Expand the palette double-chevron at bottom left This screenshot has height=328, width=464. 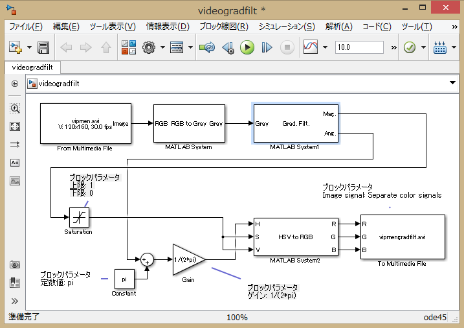[15, 301]
